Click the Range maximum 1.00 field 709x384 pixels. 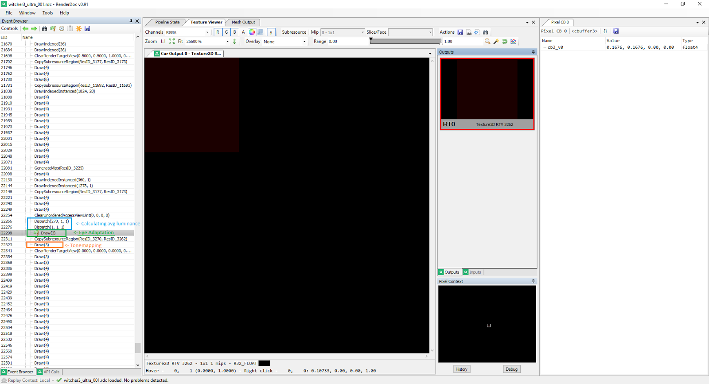(x=463, y=42)
